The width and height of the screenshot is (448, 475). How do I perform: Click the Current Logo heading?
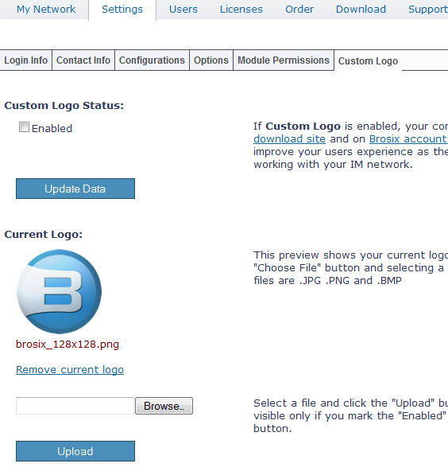tap(44, 235)
